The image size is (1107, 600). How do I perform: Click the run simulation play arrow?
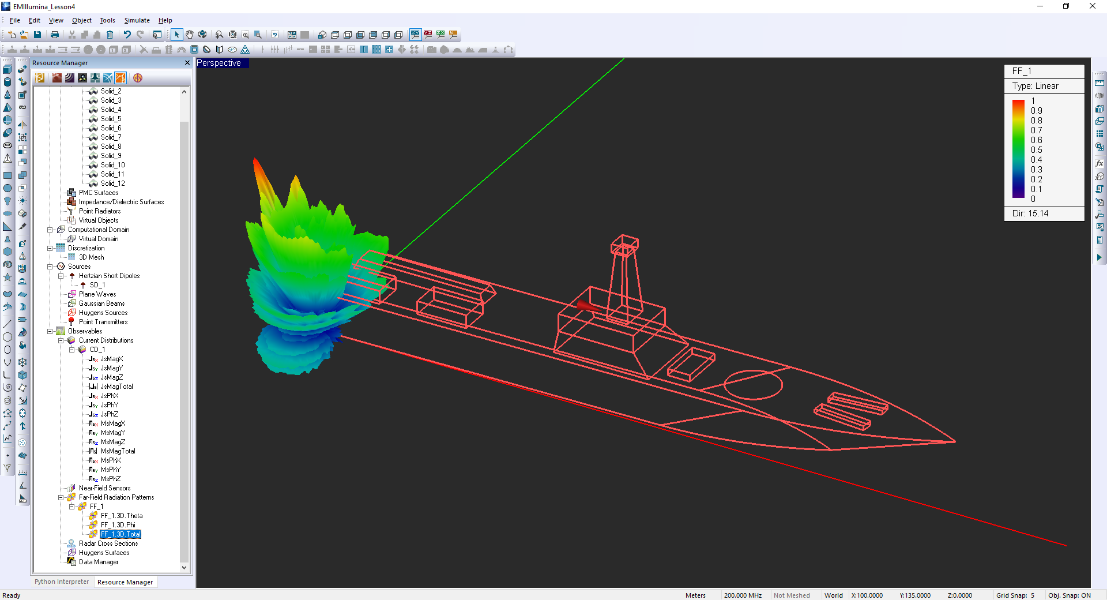coord(1099,257)
